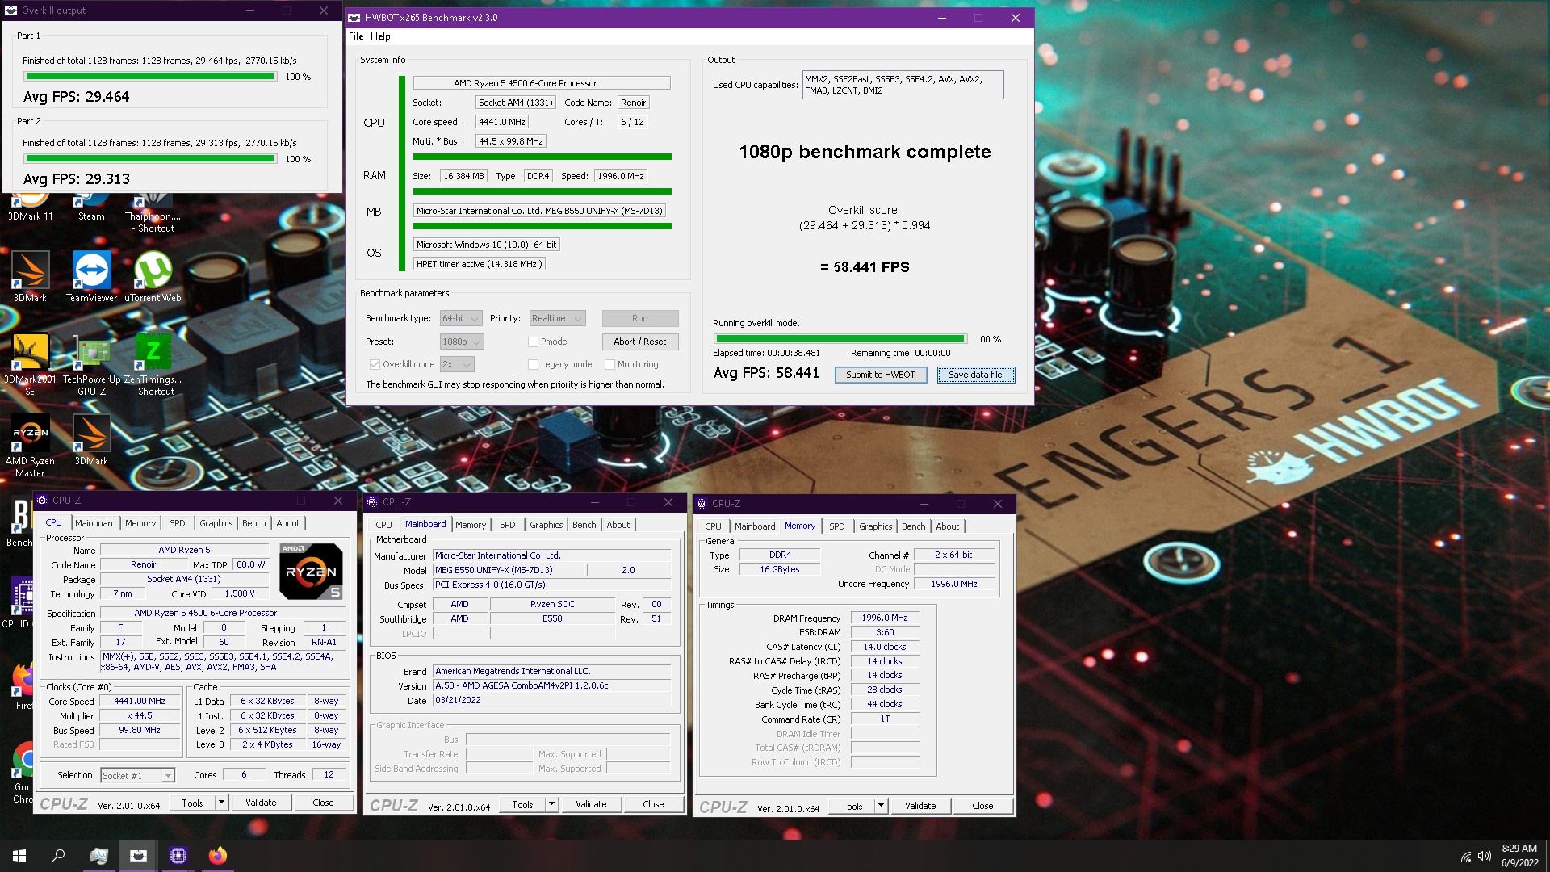Select the CPU-Z taskbar icon
1550x872 pixels.
click(178, 855)
